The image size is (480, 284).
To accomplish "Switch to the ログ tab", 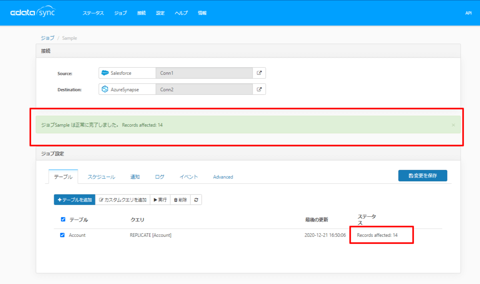I will [x=160, y=177].
